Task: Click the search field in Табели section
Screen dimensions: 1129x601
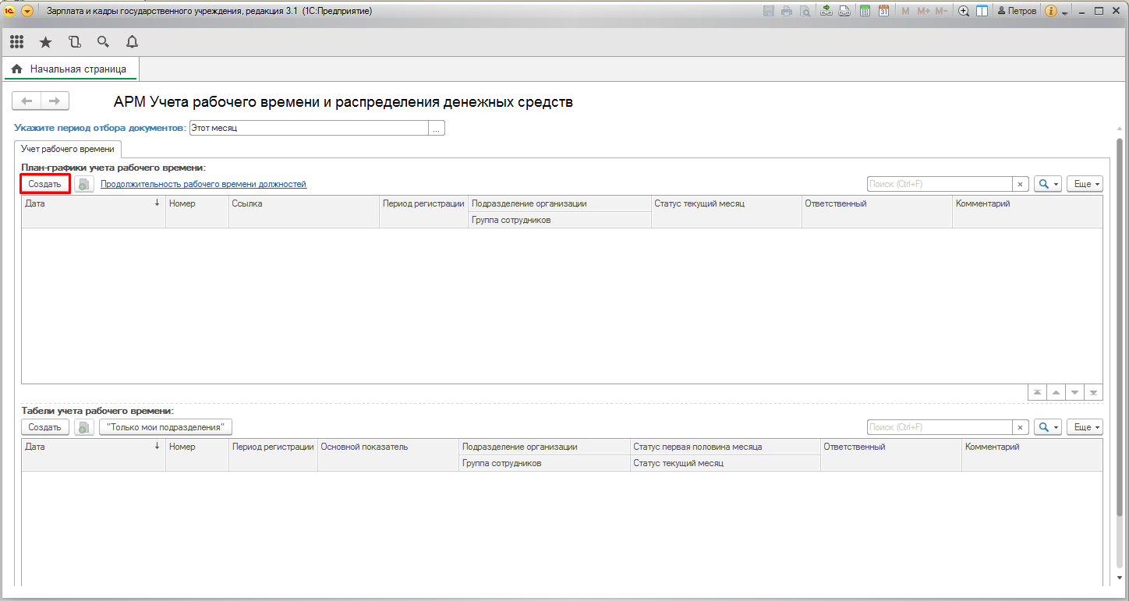Action: pos(940,427)
